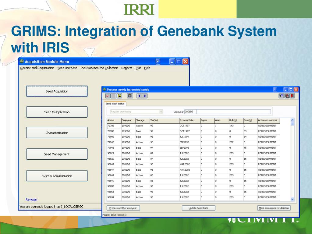The width and height of the screenshot is (312, 234).
Task: Click Base(g) value 45
Action: pos(250,148)
